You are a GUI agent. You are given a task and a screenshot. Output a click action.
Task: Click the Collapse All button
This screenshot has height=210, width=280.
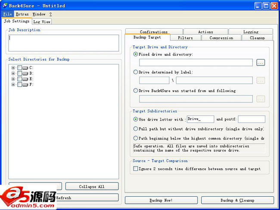tap(92, 186)
